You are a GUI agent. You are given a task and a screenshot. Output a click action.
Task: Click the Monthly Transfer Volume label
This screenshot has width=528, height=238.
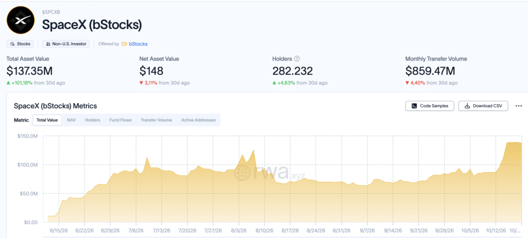click(x=436, y=59)
